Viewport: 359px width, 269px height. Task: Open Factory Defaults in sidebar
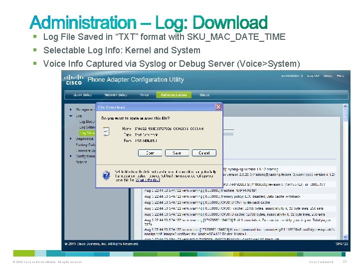85,144
